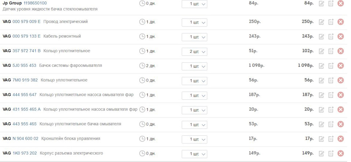
Task: Edit the Бачок системы фароомывателя entry
Action: coord(322,66)
